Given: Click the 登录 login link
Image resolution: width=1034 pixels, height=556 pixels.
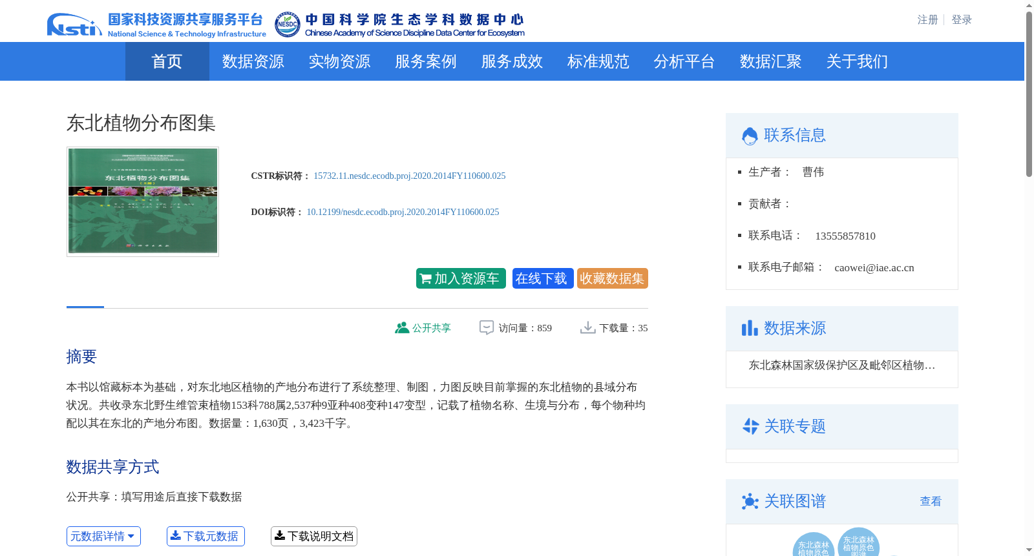Looking at the screenshot, I should (x=962, y=20).
